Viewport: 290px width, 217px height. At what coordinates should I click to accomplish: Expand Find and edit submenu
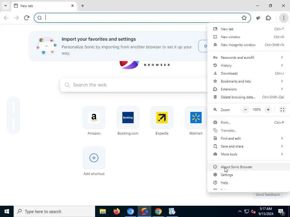[x=249, y=138]
